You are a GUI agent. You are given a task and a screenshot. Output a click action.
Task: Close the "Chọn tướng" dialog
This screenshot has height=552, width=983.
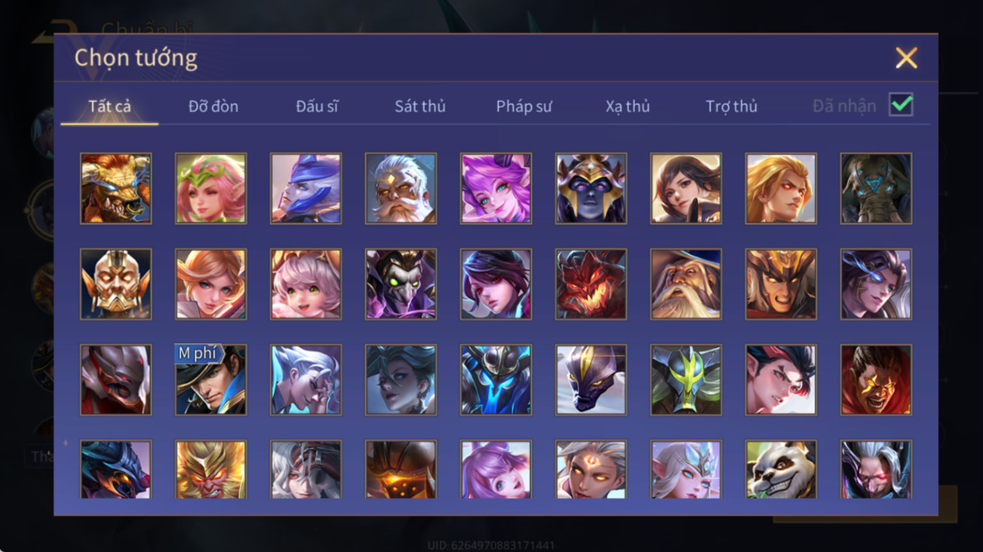[x=906, y=58]
